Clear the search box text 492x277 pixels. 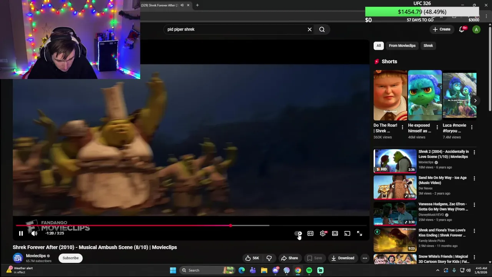click(x=309, y=29)
